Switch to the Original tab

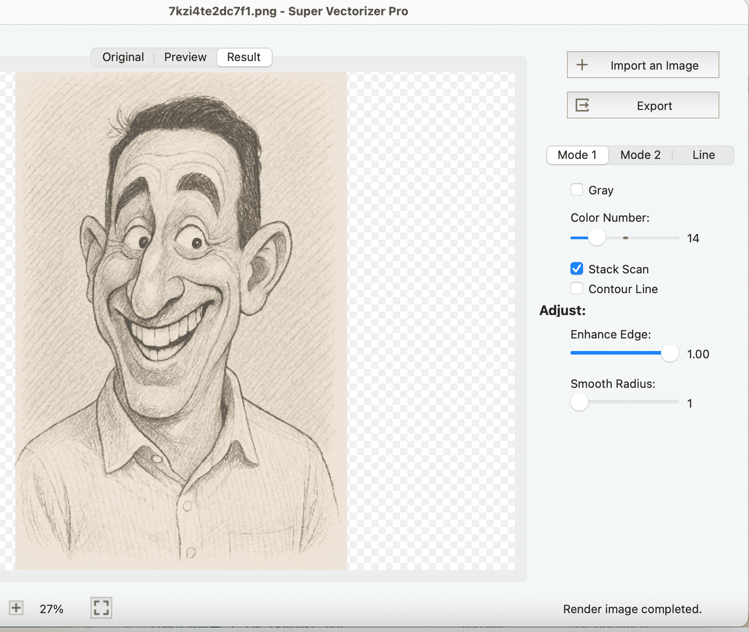[123, 57]
